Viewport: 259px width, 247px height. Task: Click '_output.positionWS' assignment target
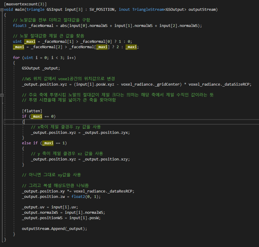click(42, 218)
